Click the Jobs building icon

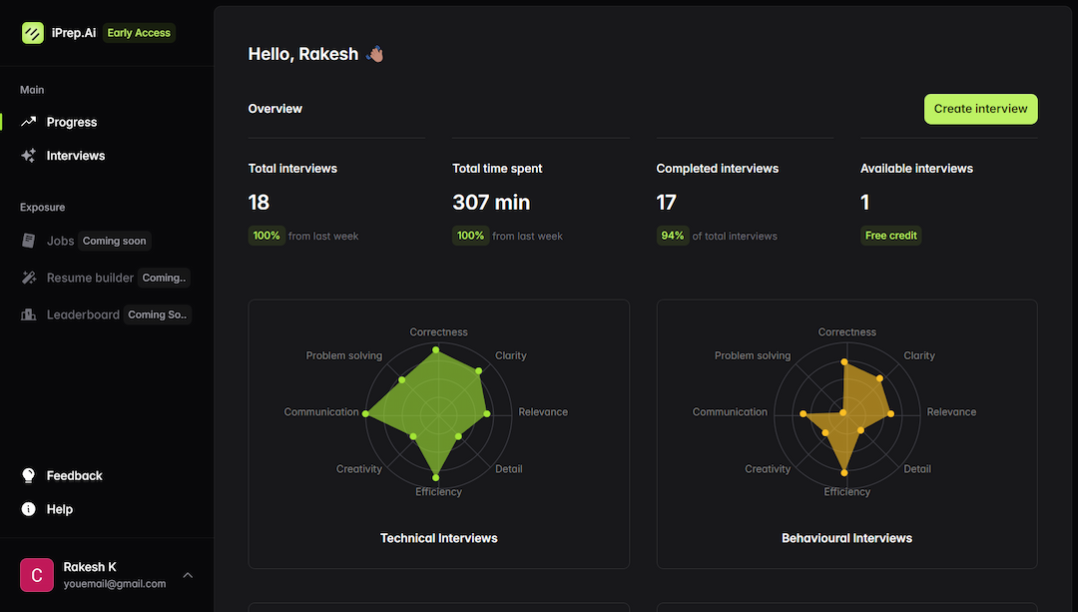[29, 241]
